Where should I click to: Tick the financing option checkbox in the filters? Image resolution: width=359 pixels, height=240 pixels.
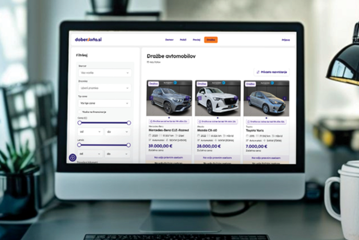[x=80, y=112]
